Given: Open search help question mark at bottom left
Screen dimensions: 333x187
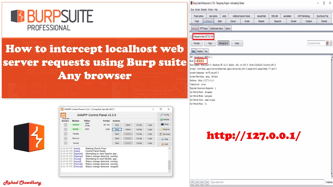Looking at the screenshot, I should (x=192, y=182).
